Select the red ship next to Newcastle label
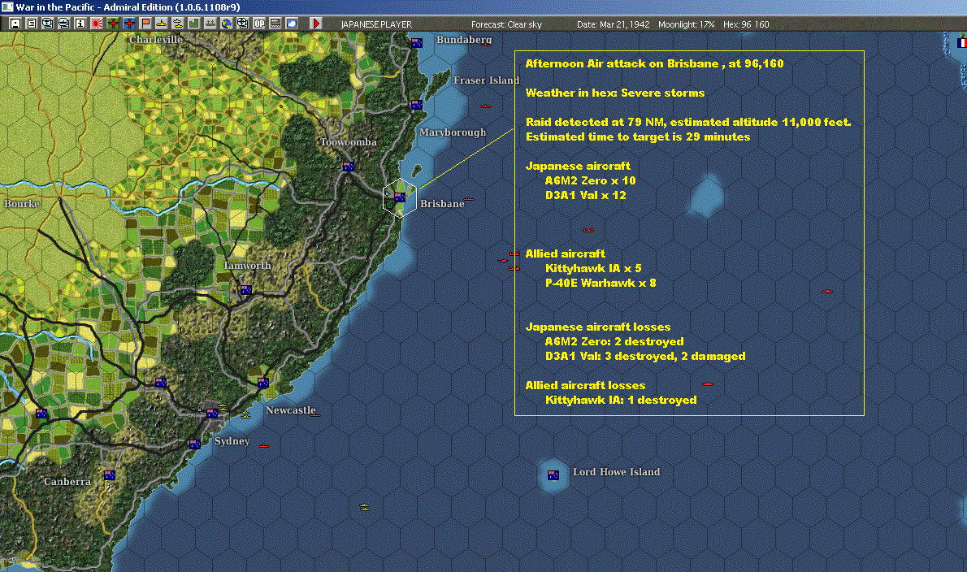This screenshot has width=967, height=572. (x=315, y=415)
